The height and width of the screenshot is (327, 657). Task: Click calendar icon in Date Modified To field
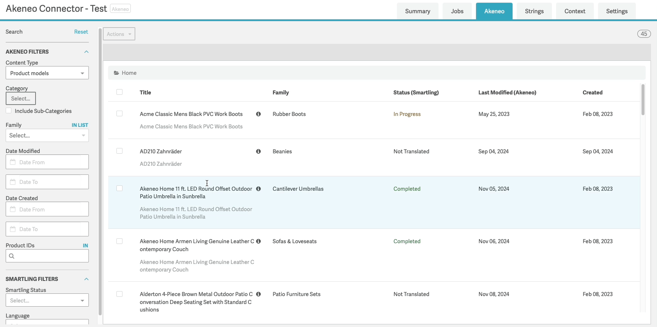13,182
